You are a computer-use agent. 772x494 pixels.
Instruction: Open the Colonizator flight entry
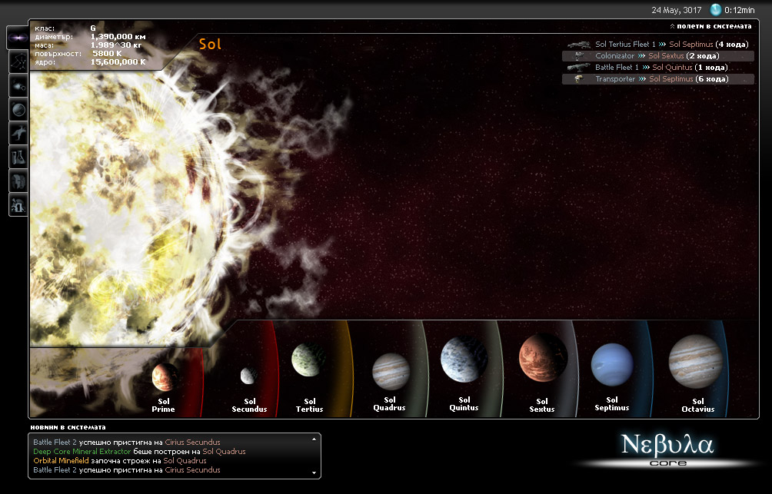point(614,56)
